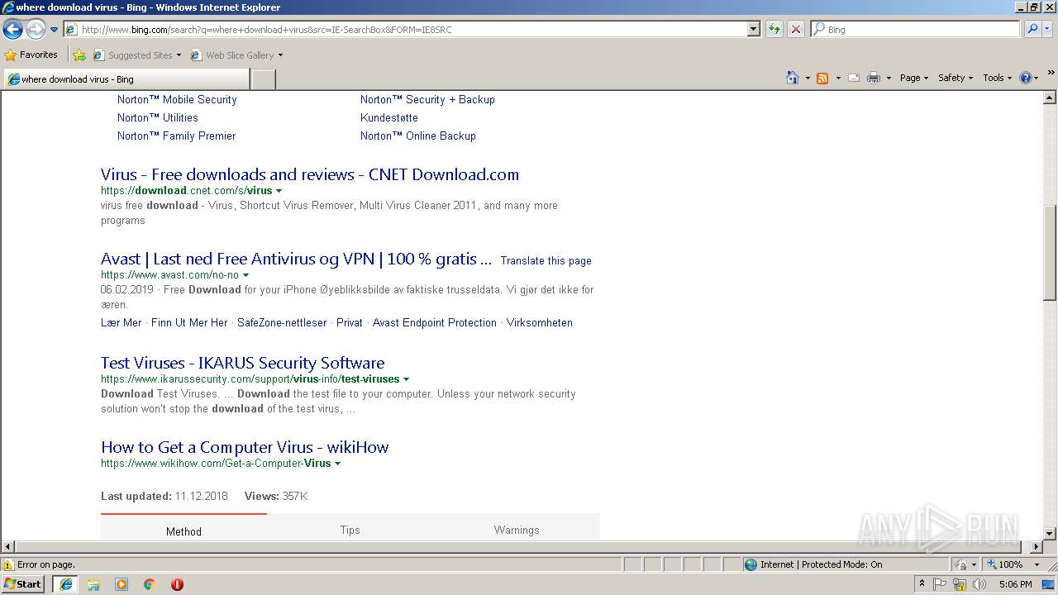Open Suggested Sites favorites item

coord(136,55)
